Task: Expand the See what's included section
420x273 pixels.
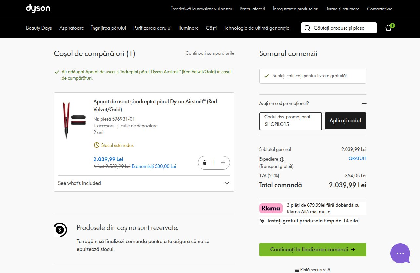Action: (x=144, y=183)
